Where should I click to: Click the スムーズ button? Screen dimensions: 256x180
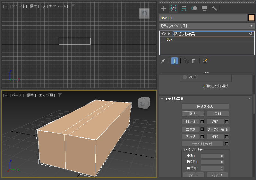coord(217,175)
